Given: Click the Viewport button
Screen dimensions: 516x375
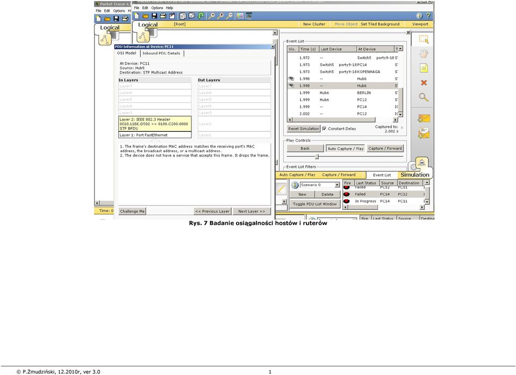Looking at the screenshot, I should (x=420, y=24).
